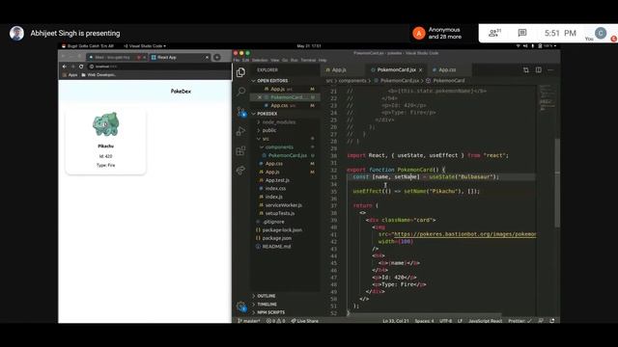Open a new Chrome tab with the plus button
Screen dimensions: 618x347
point(216,58)
